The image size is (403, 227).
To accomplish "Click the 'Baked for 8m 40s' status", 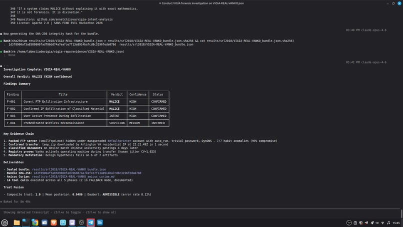I will (x=16, y=202).
